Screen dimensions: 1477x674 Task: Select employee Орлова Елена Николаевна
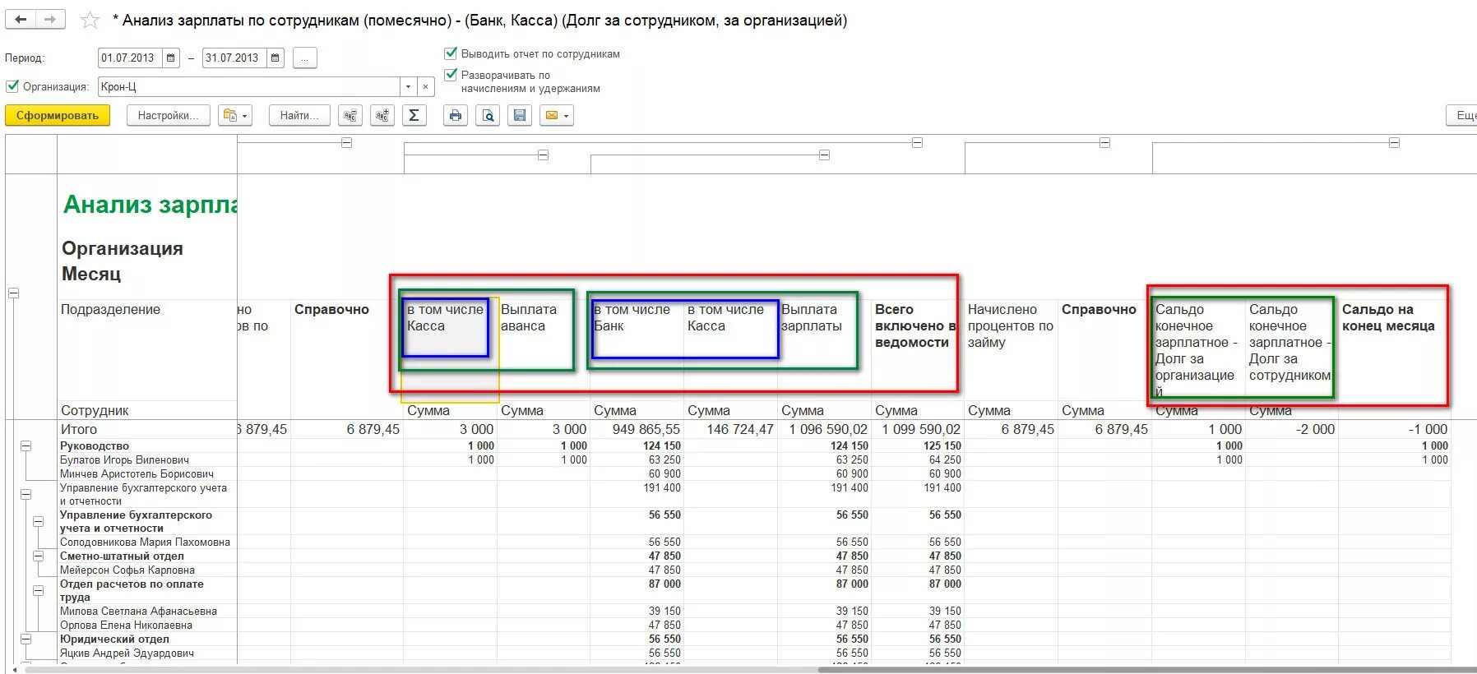click(126, 626)
